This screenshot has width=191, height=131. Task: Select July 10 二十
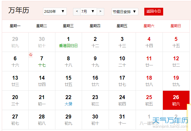(122, 61)
